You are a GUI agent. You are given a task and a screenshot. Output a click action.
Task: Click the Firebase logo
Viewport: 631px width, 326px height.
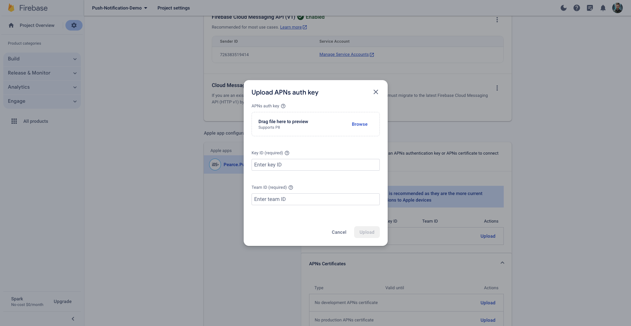[x=28, y=8]
